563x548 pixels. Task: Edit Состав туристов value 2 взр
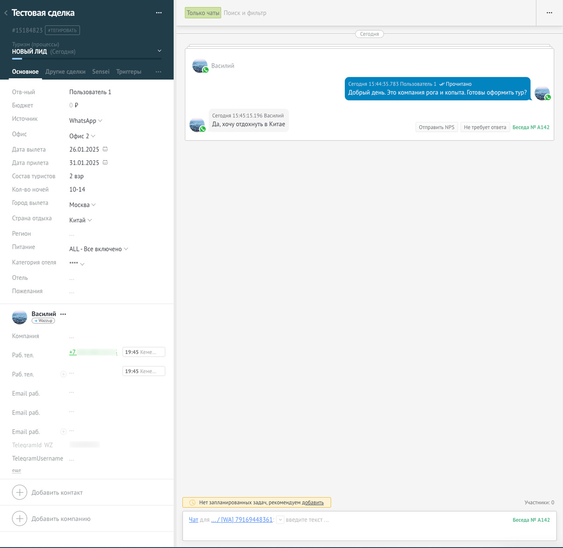pos(76,176)
